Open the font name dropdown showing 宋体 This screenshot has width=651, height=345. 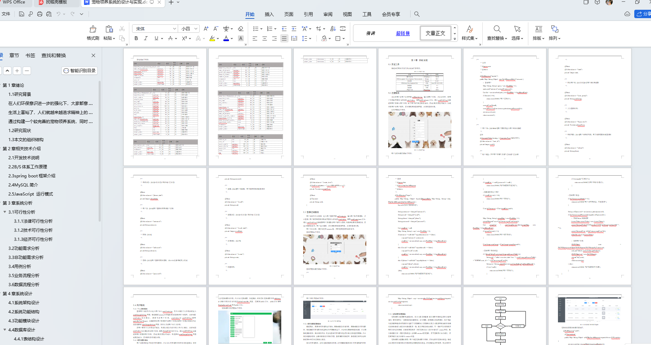[x=174, y=29]
